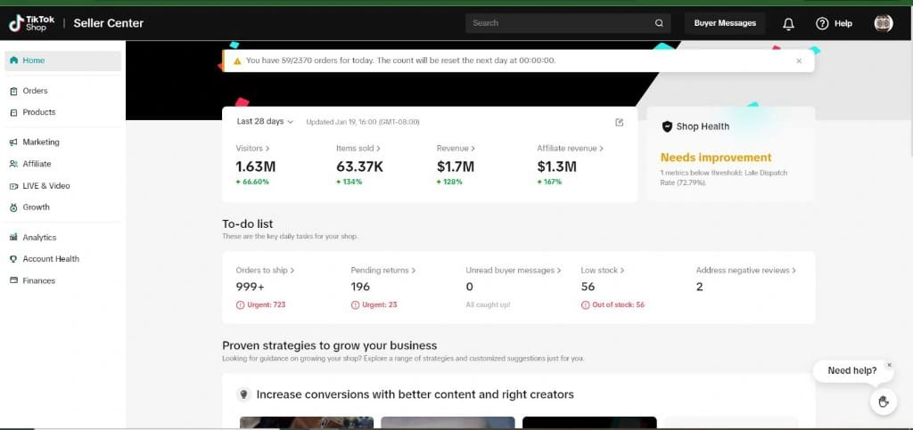This screenshot has height=430, width=913.
Task: Open the notifications bell
Action: point(788,24)
